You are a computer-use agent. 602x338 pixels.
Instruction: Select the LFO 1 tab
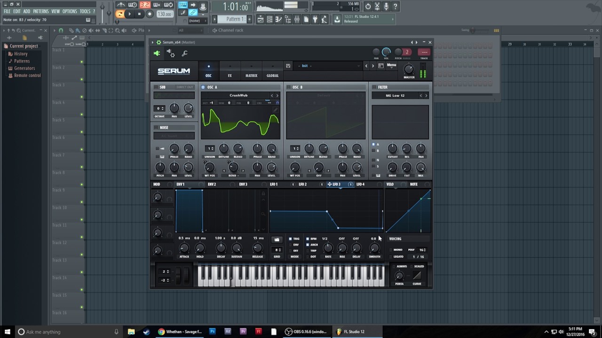tap(274, 184)
